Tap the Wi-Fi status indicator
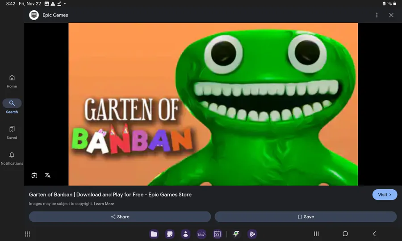This screenshot has height=241, width=402. 389,4
